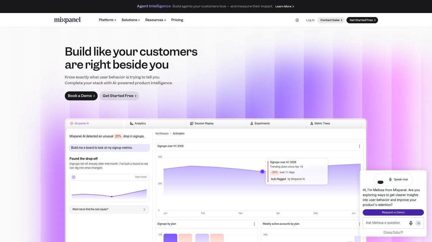Viewport: 432px width, 242px height.
Task: Click the Activation breadcrumb
Action: pyautogui.click(x=179, y=134)
